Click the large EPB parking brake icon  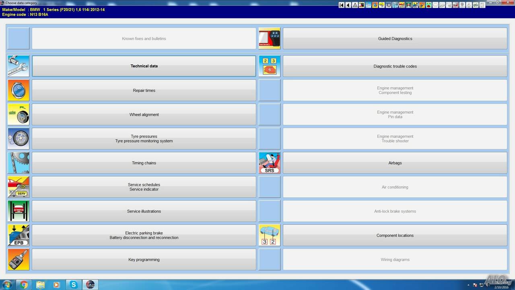coord(19,235)
